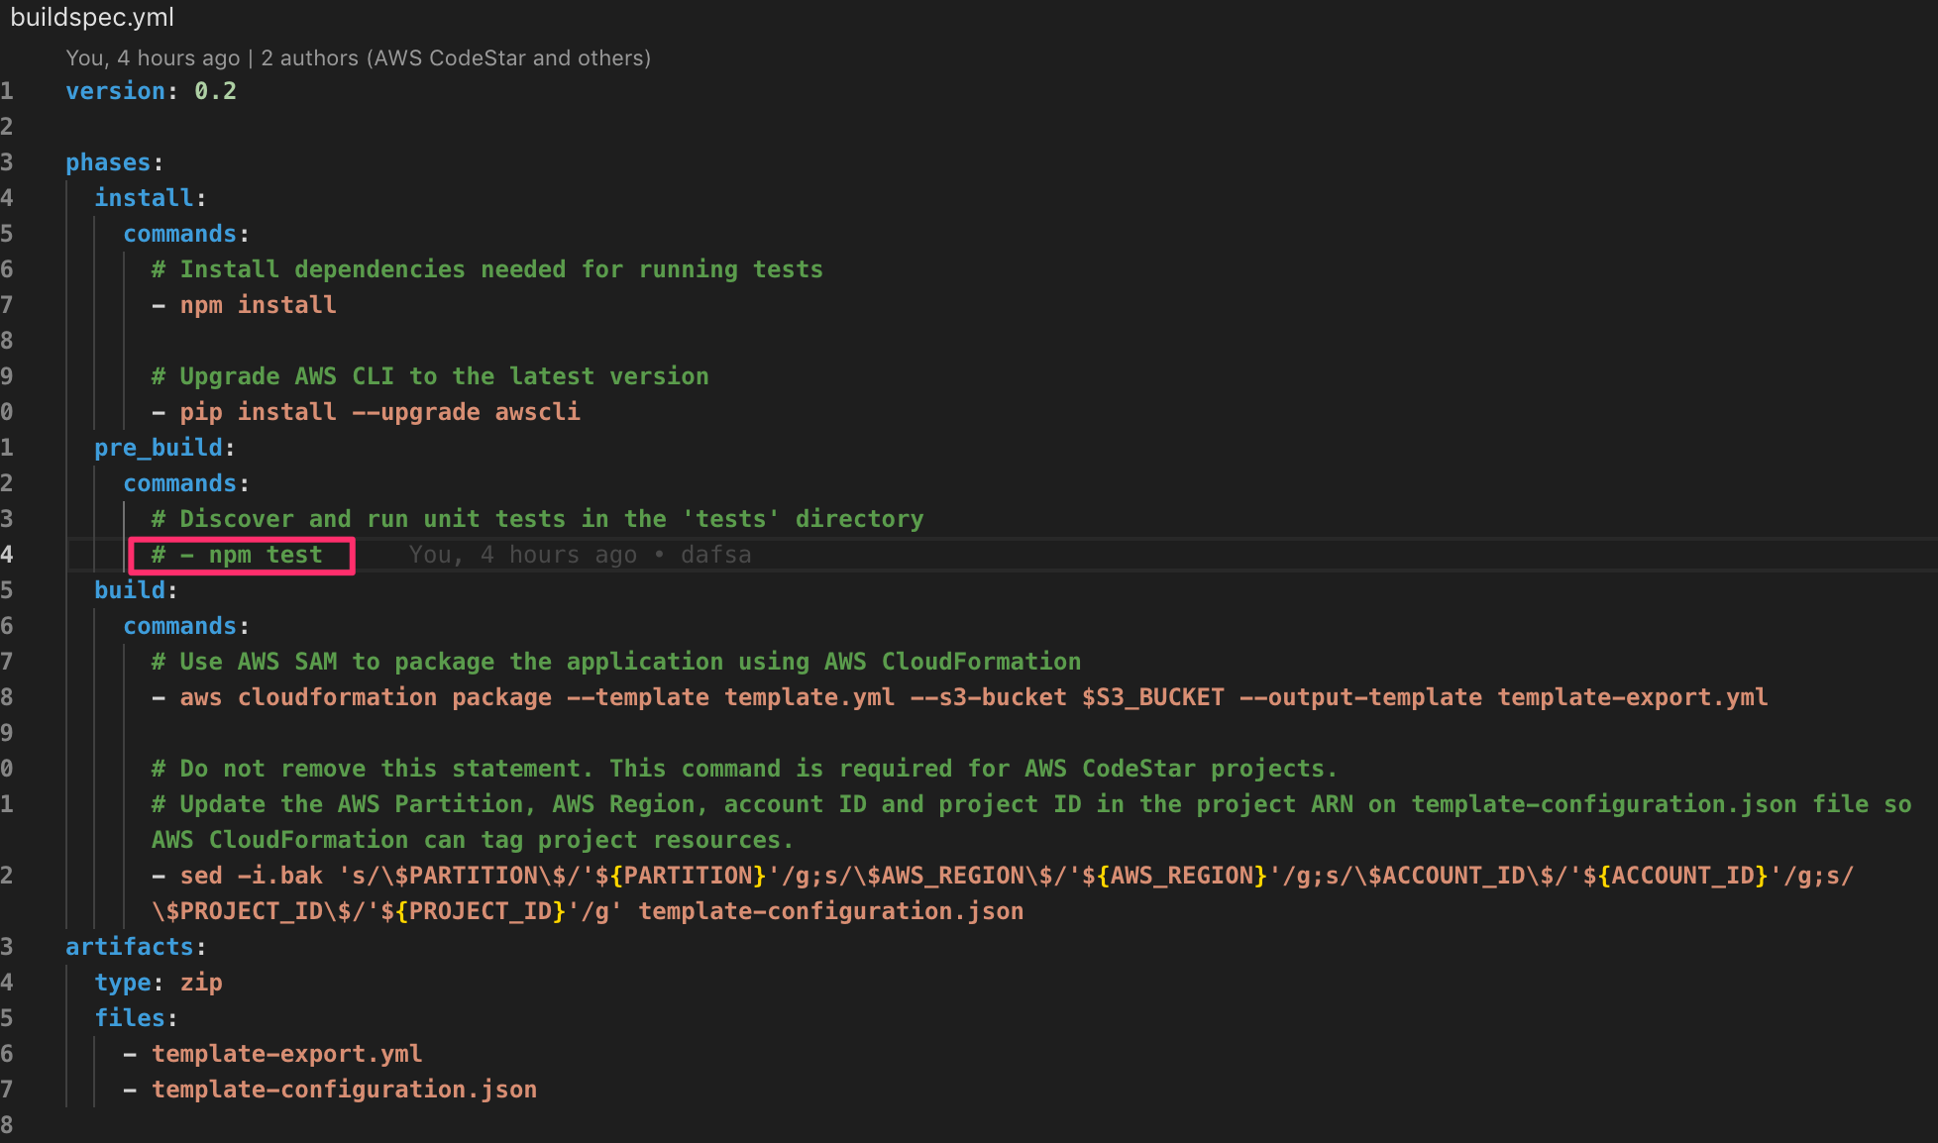The height and width of the screenshot is (1143, 1938).
Task: Click the 'Upgrade AWS CLI to the latest version' comment
Action: [x=430, y=376]
